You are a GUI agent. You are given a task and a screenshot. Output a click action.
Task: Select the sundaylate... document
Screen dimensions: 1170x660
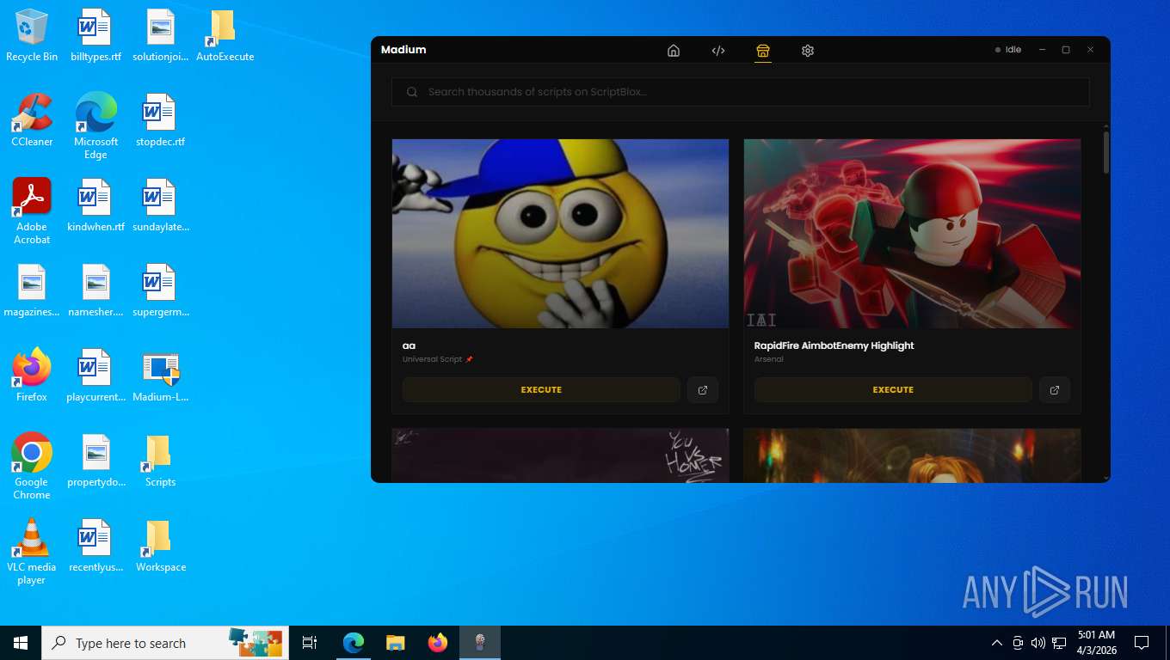160,205
